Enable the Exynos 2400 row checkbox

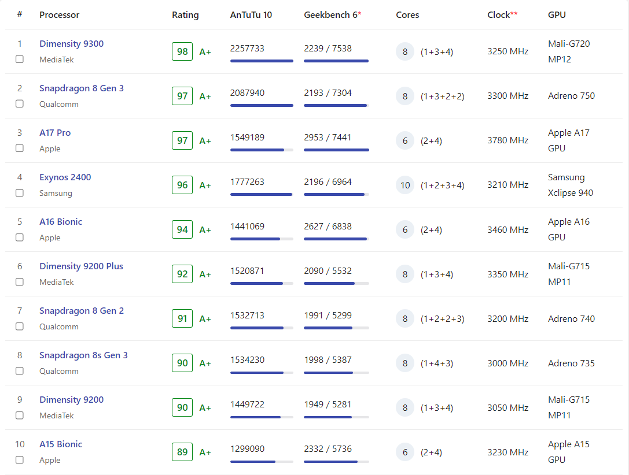(x=20, y=193)
